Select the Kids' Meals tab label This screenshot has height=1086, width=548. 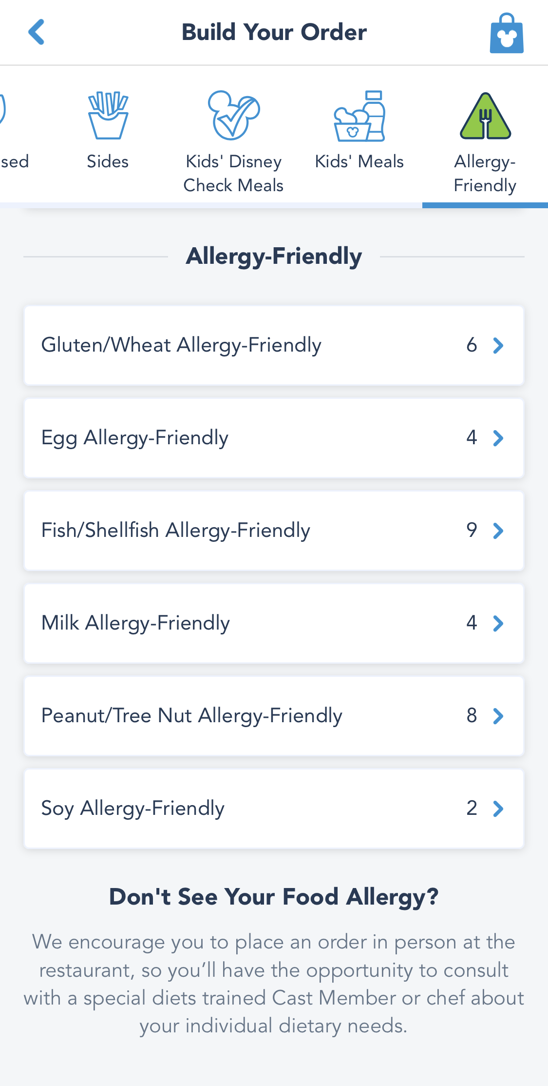[359, 161]
